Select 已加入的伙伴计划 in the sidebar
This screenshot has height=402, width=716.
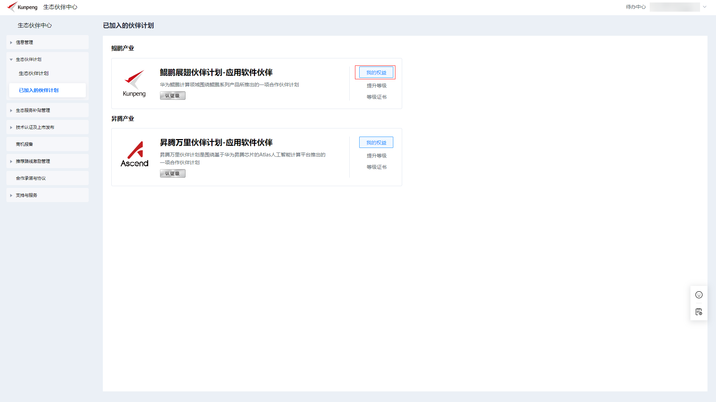48,90
